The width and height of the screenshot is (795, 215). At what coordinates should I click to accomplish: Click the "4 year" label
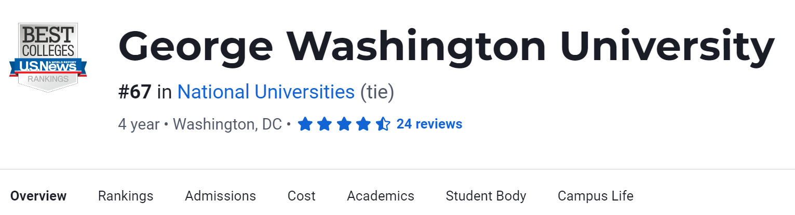(139, 124)
